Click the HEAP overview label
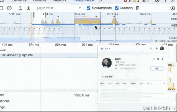The height and width of the screenshot is (112, 177). click(173, 38)
